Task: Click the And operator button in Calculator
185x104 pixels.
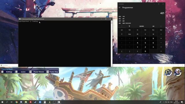Action: point(161,30)
